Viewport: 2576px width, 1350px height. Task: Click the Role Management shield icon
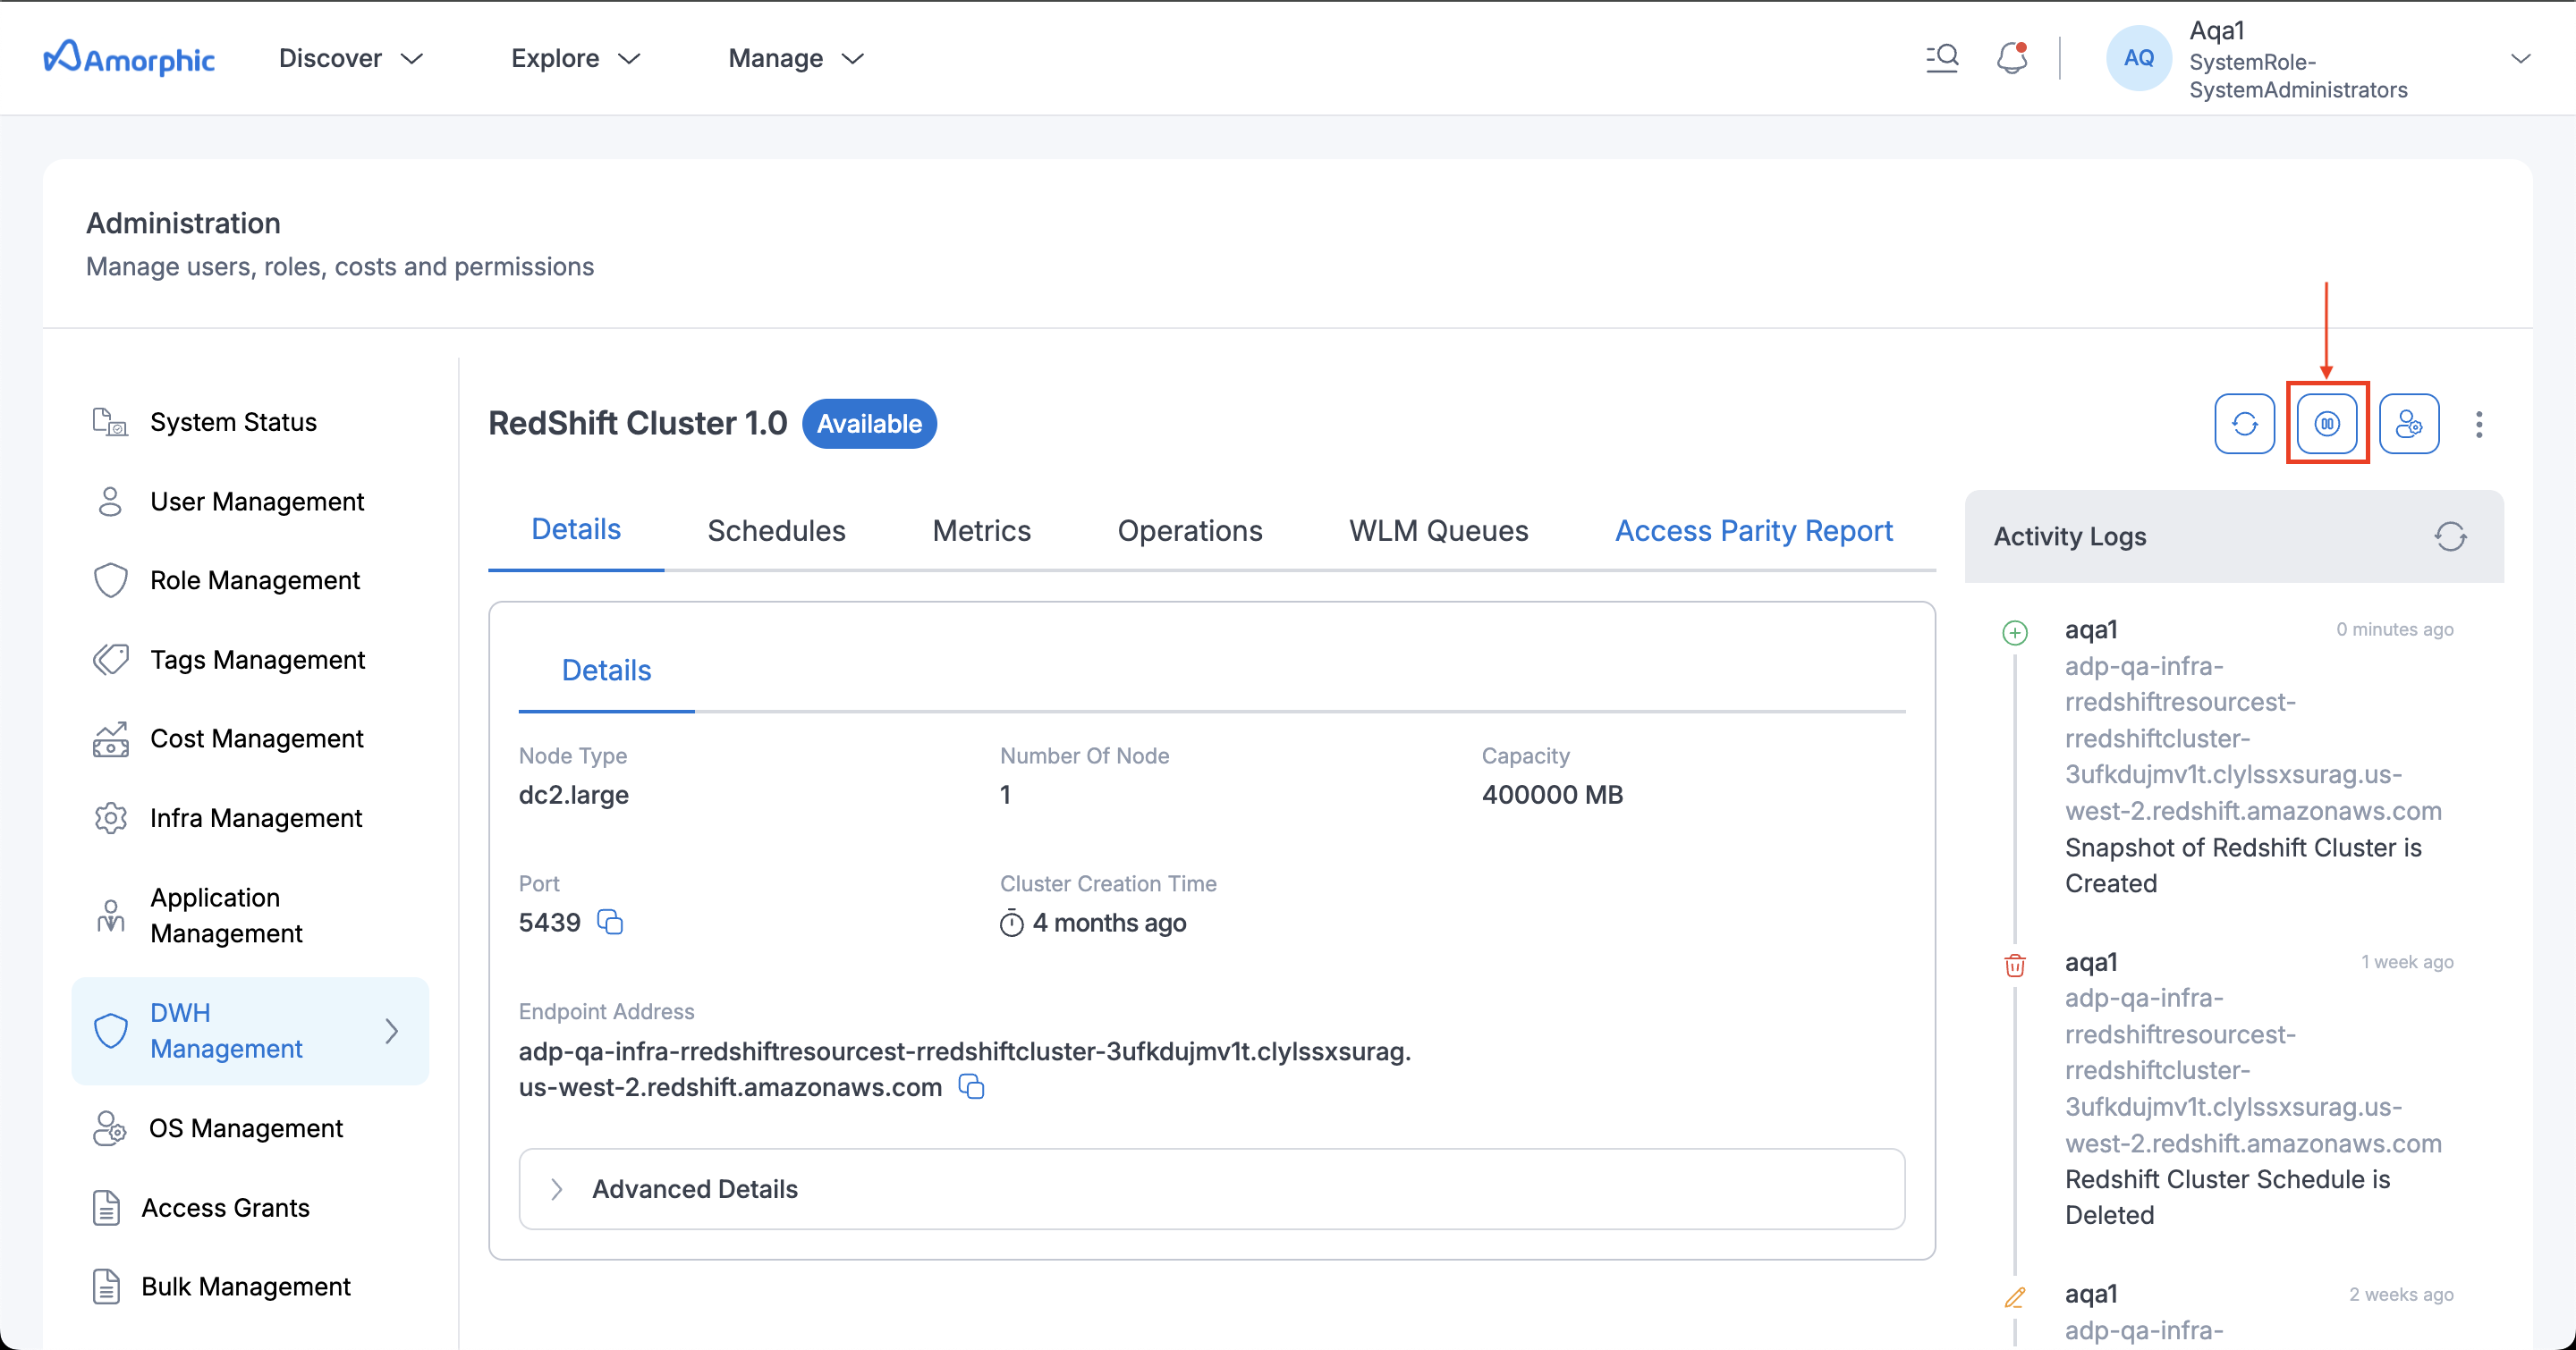110,579
